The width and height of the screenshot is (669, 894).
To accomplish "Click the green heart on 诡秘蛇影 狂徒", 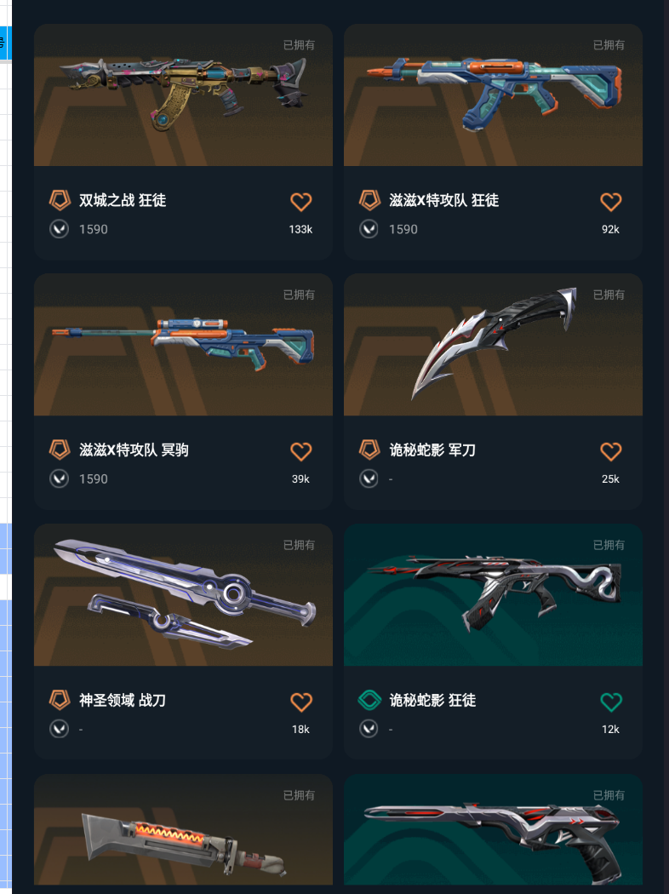I will coord(610,702).
